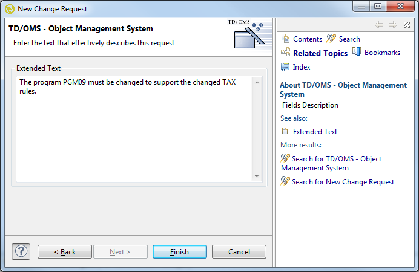Viewport: 419px width, 272px height.
Task: Click the Finish button
Action: pyautogui.click(x=179, y=252)
